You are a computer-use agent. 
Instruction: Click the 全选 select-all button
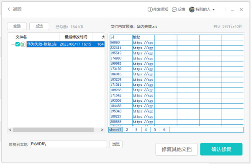tap(17, 26)
